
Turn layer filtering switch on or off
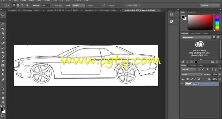[220, 69]
